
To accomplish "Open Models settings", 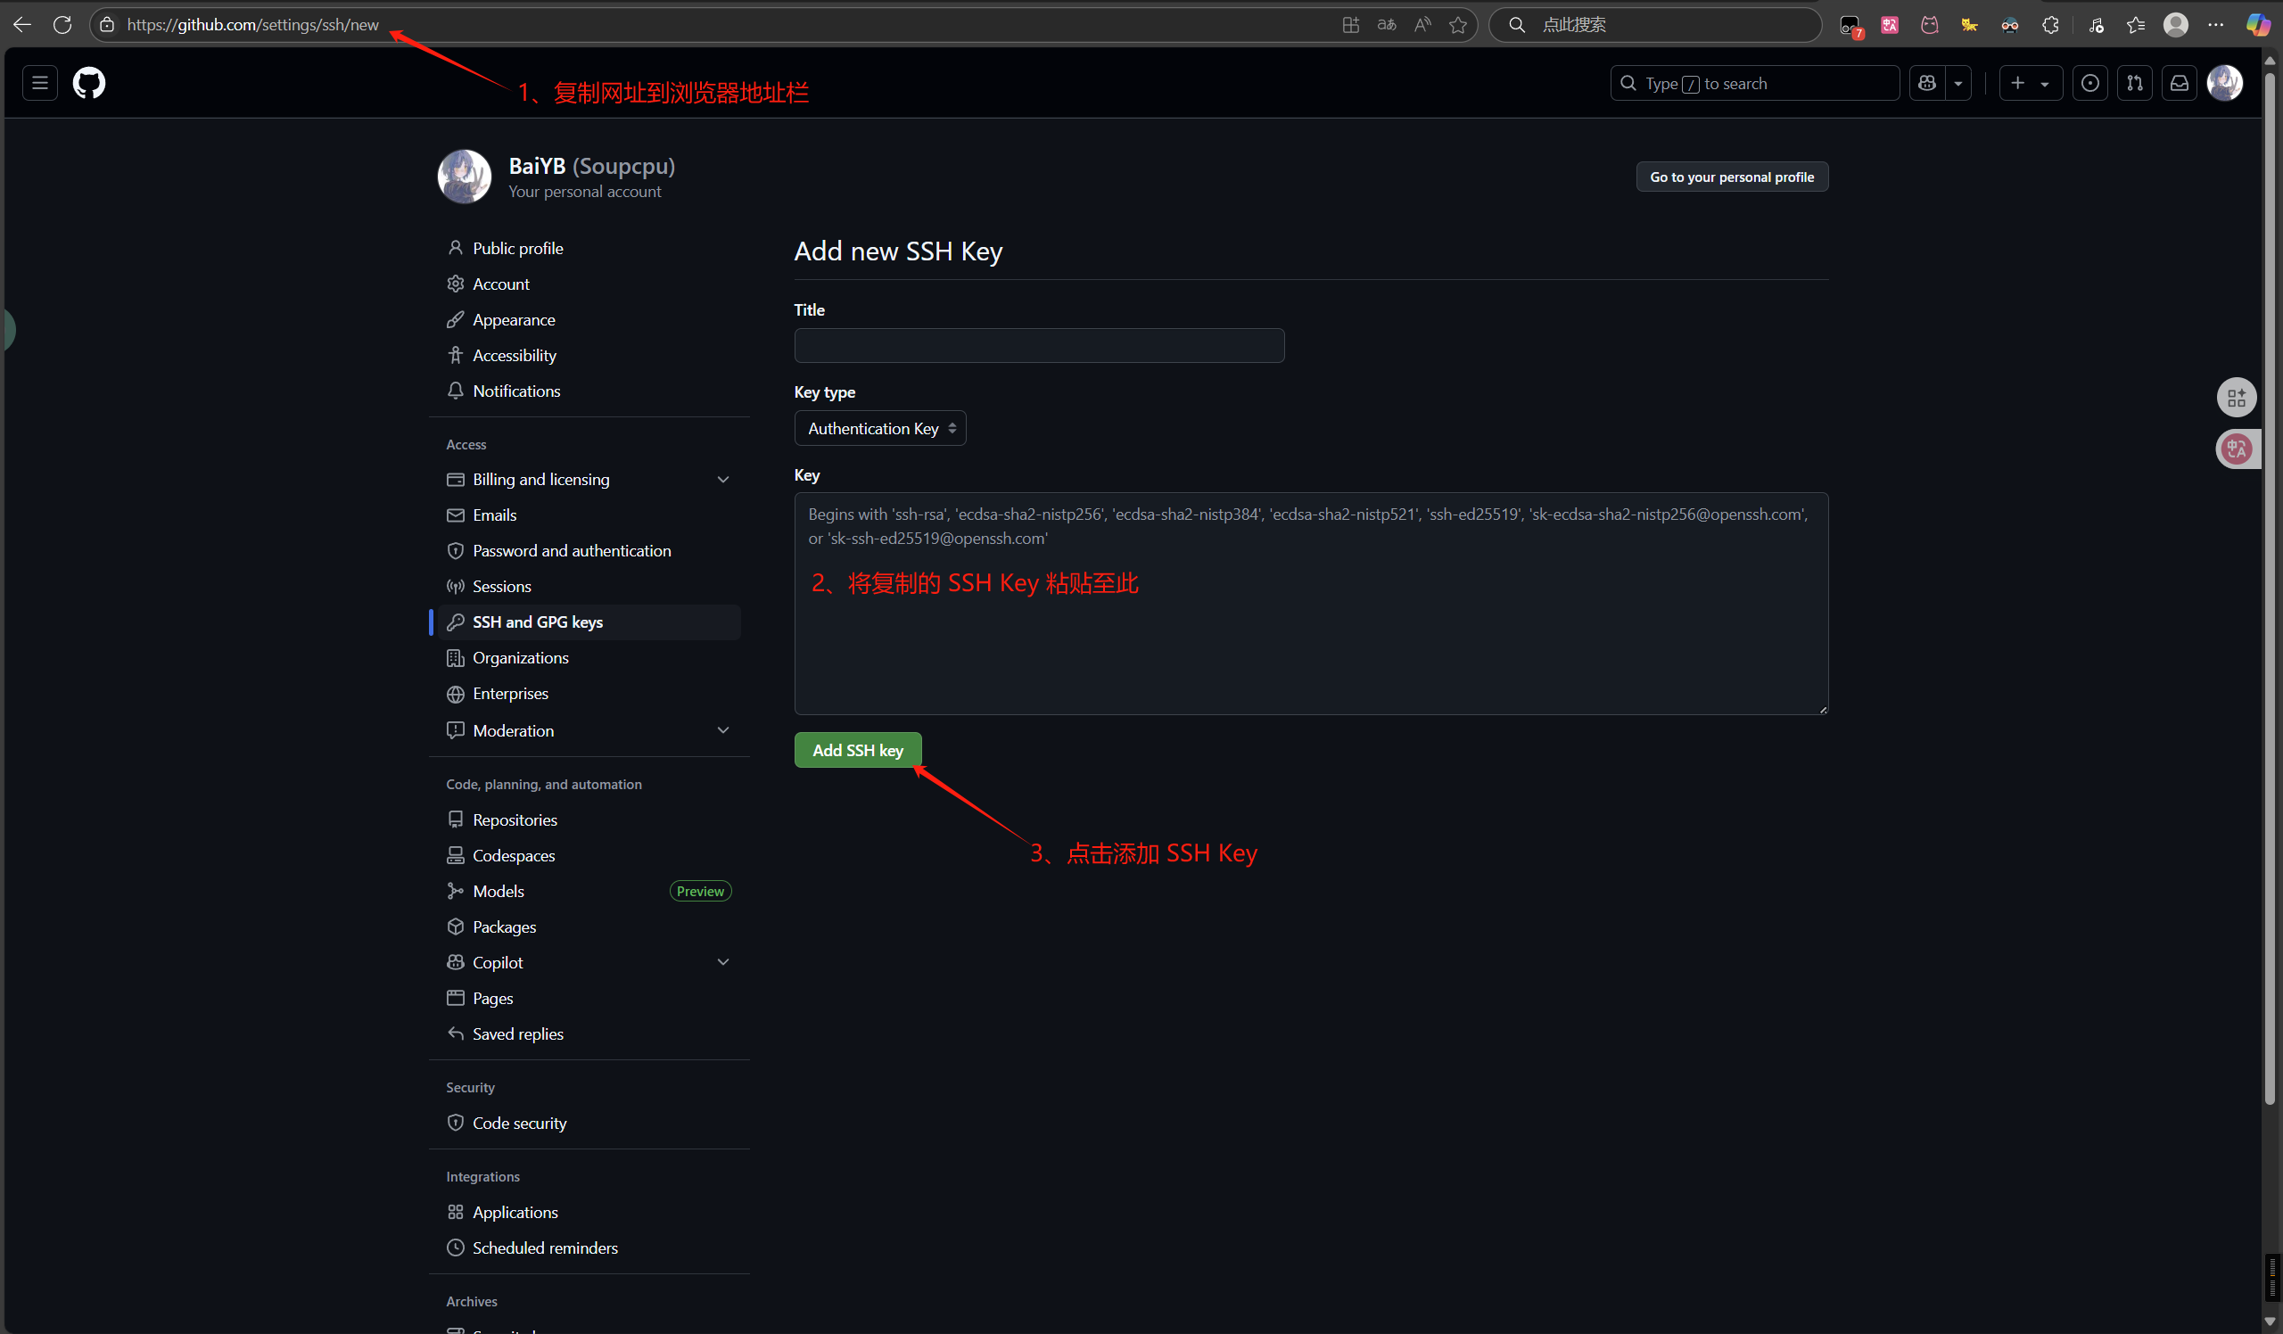I will [589, 891].
